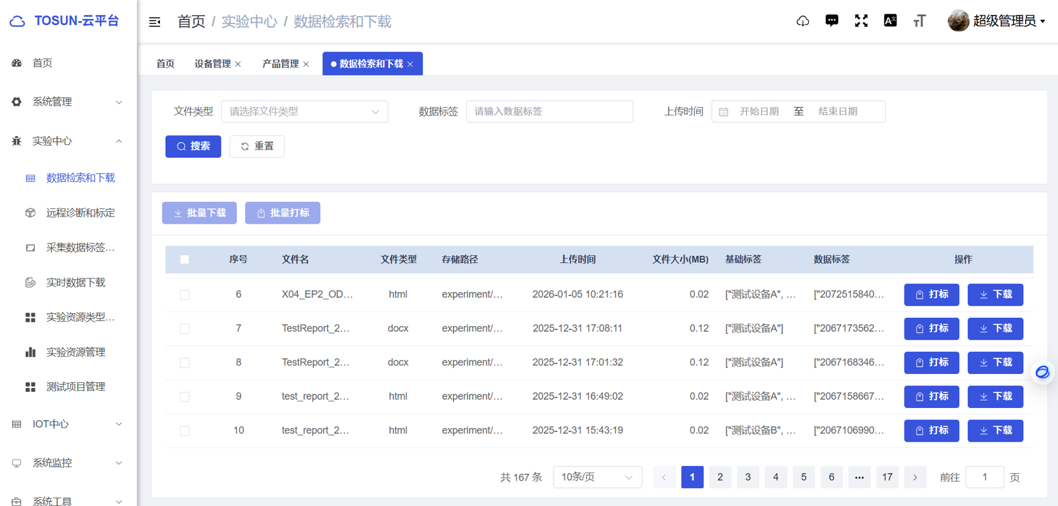Image resolution: width=1058 pixels, height=506 pixels.
Task: Click the calendar icon in upload time field
Action: (724, 112)
